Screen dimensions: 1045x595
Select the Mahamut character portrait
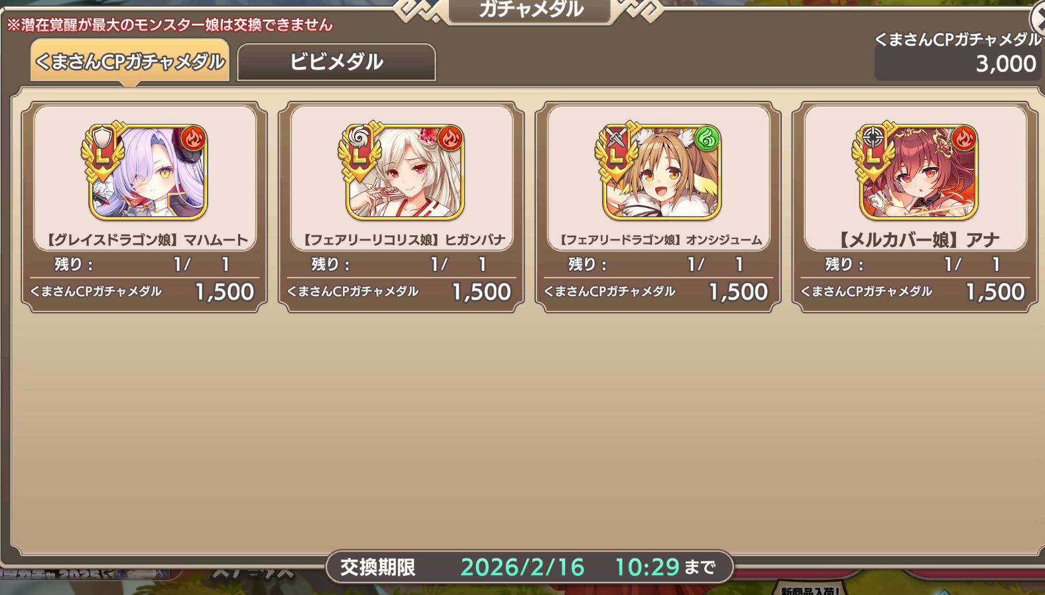(149, 173)
